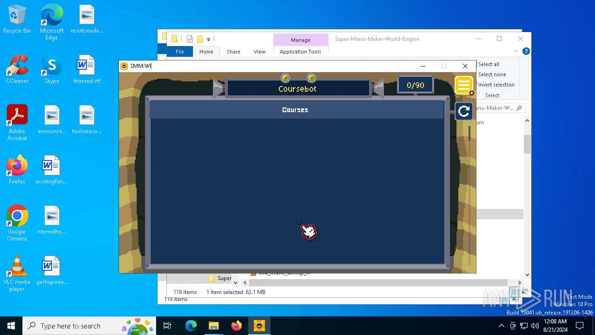The width and height of the screenshot is (595, 335).
Task: Select the Super folder in navigation pane
Action: [220, 278]
